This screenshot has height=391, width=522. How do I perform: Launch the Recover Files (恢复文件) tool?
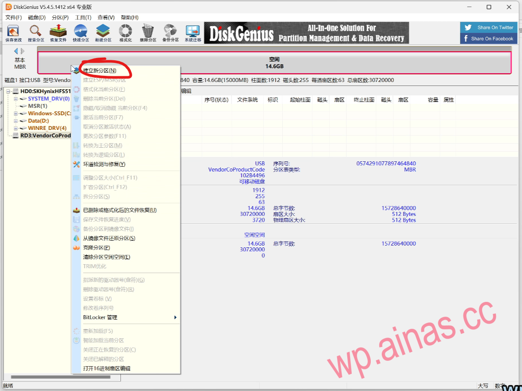tap(58, 33)
